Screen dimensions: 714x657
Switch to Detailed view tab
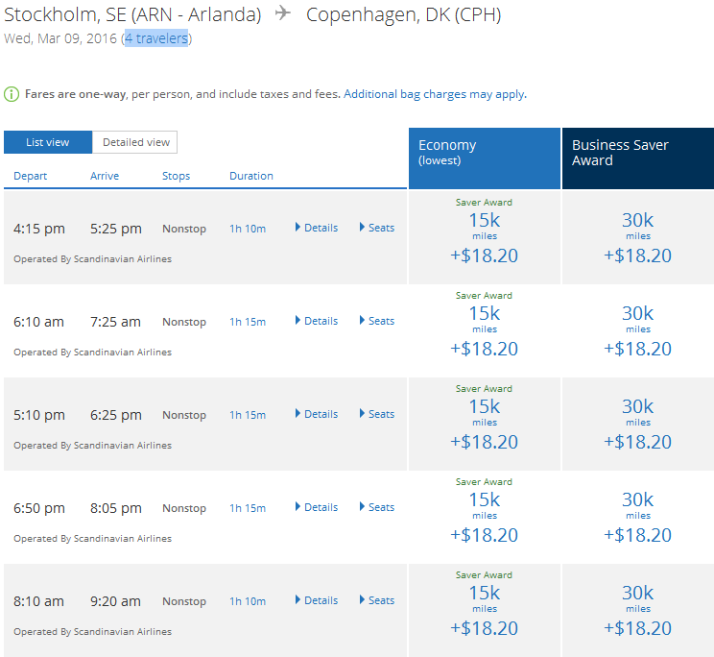click(135, 142)
